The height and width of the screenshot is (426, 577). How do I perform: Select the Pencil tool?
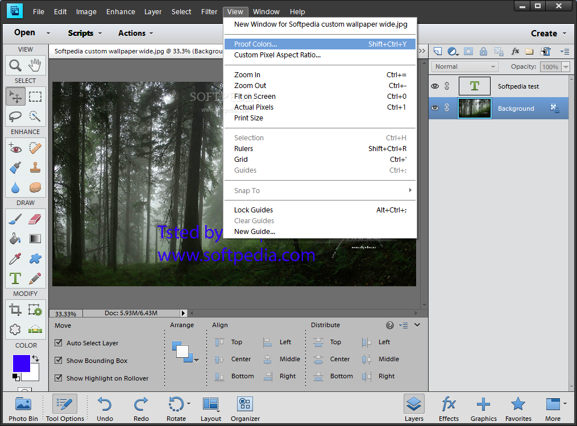pyautogui.click(x=35, y=278)
